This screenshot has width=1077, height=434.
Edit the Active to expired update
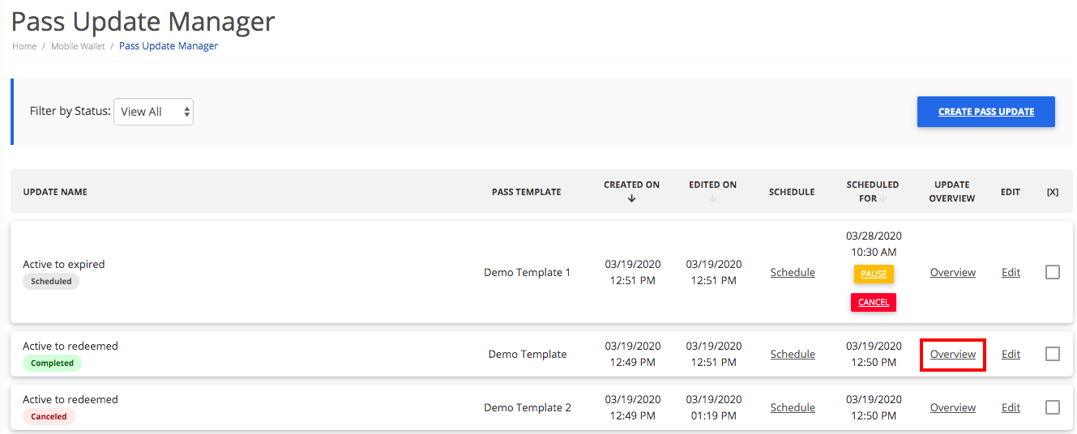[1011, 272]
